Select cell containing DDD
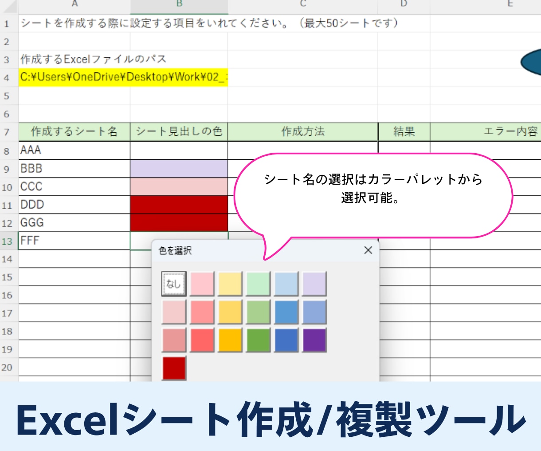 (x=74, y=205)
